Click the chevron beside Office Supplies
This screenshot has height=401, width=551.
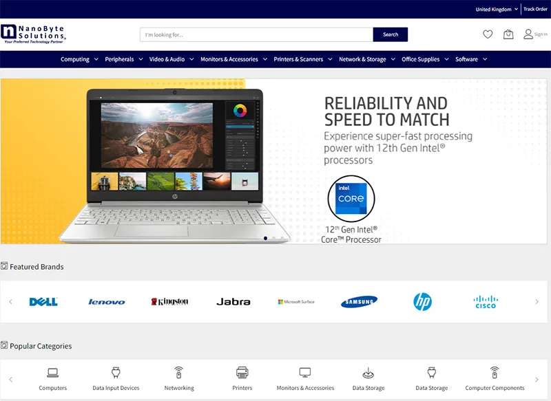pyautogui.click(x=446, y=59)
